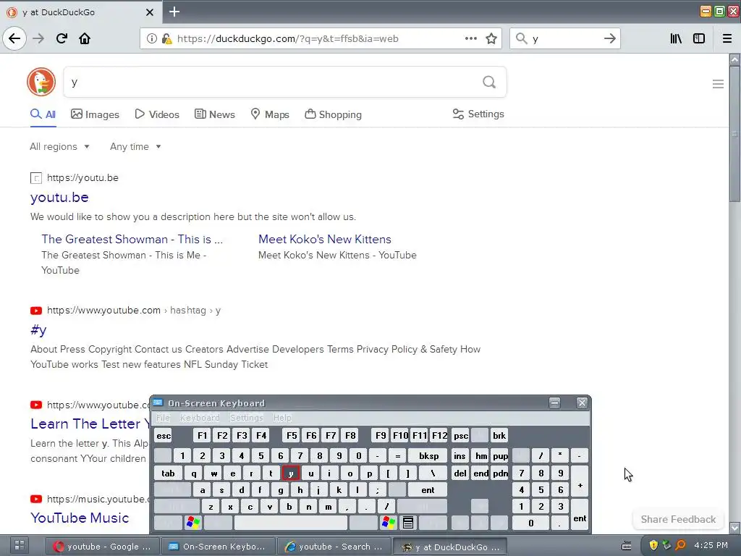Click the security shield icon in the system tray

653,545
